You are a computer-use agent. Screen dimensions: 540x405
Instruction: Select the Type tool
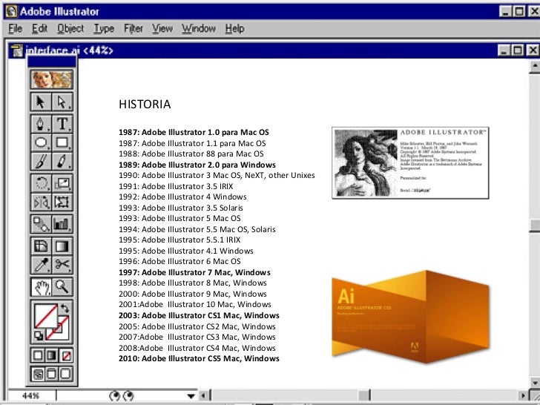coord(62,124)
